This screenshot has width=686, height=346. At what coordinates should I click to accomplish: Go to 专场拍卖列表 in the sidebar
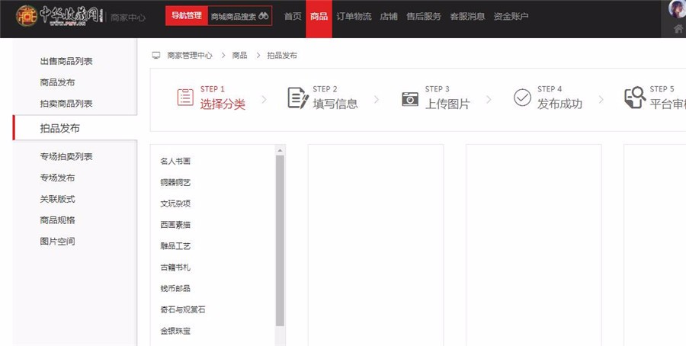[x=66, y=156]
